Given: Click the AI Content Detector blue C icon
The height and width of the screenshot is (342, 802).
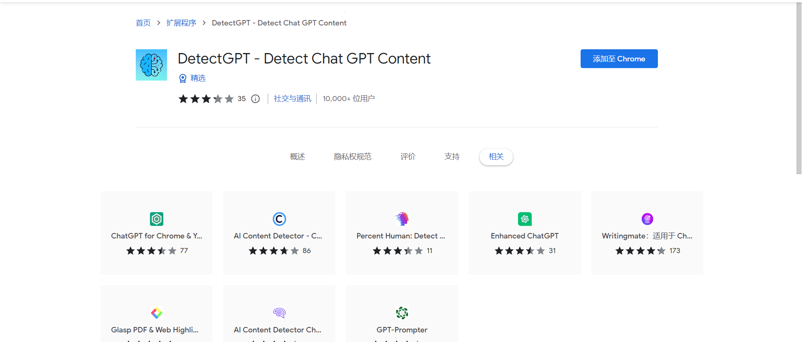Looking at the screenshot, I should 279,219.
